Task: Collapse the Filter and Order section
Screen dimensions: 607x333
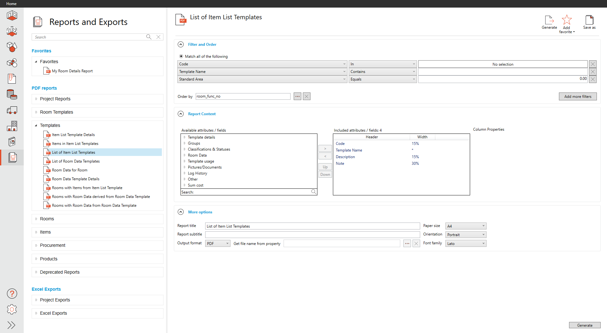Action: pos(181,45)
